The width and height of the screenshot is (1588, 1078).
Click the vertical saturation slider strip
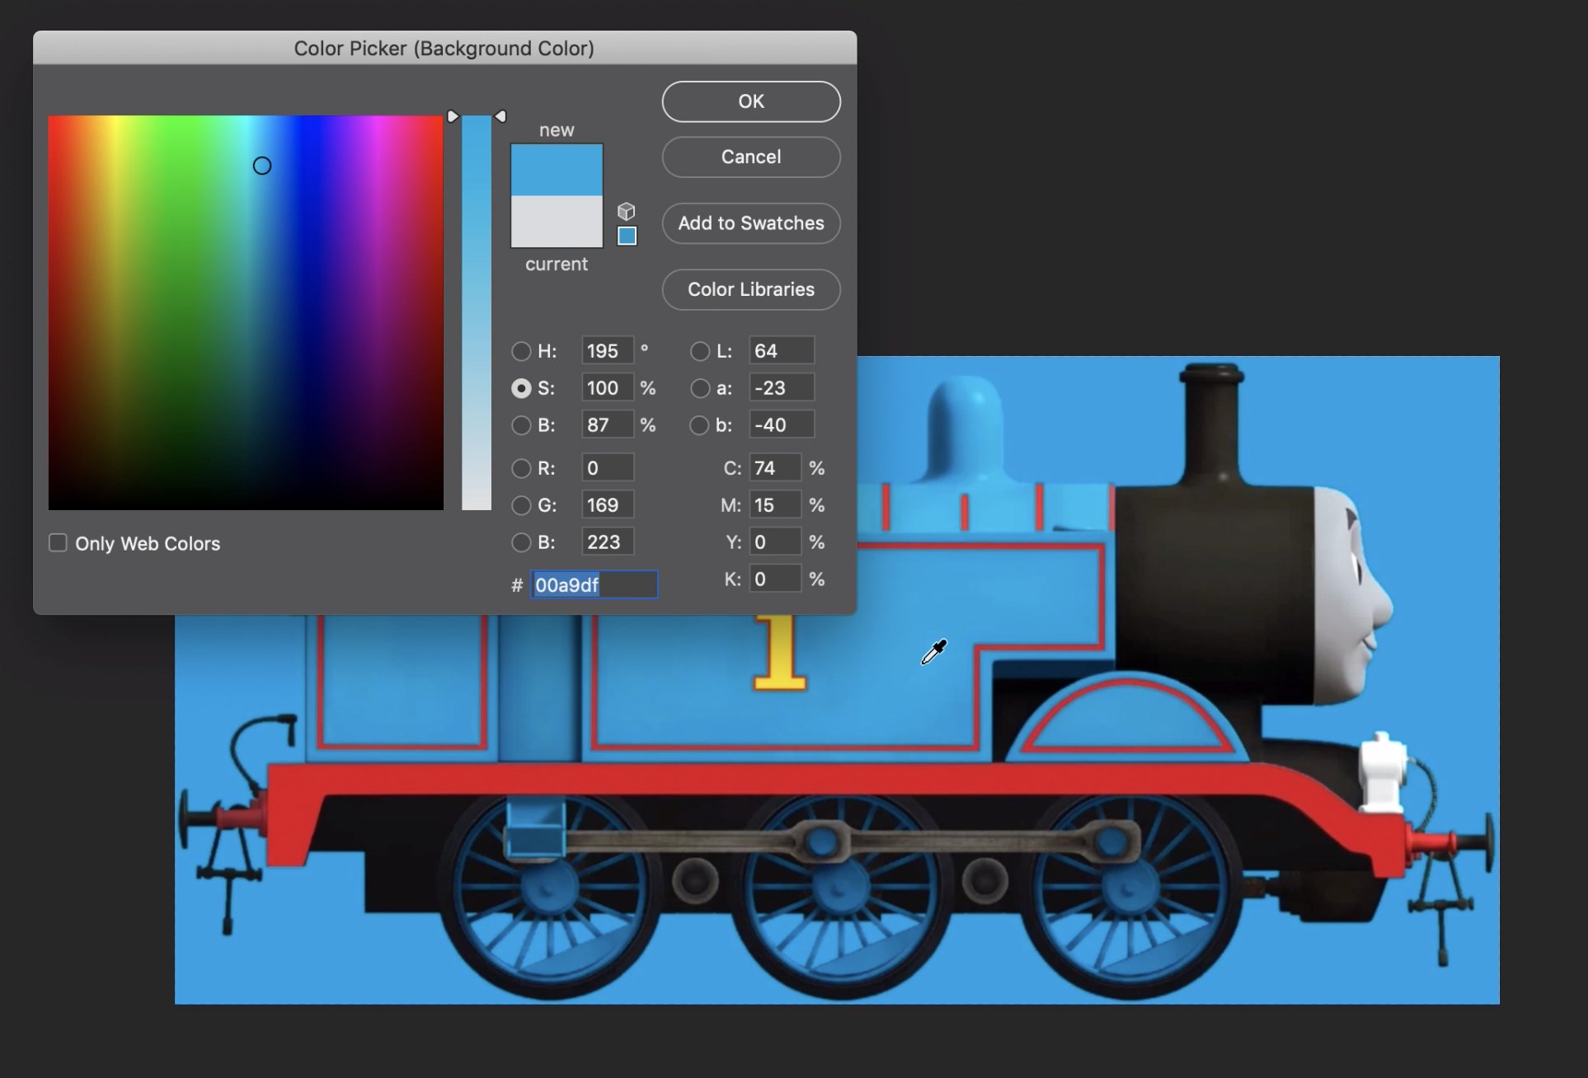[x=477, y=312]
